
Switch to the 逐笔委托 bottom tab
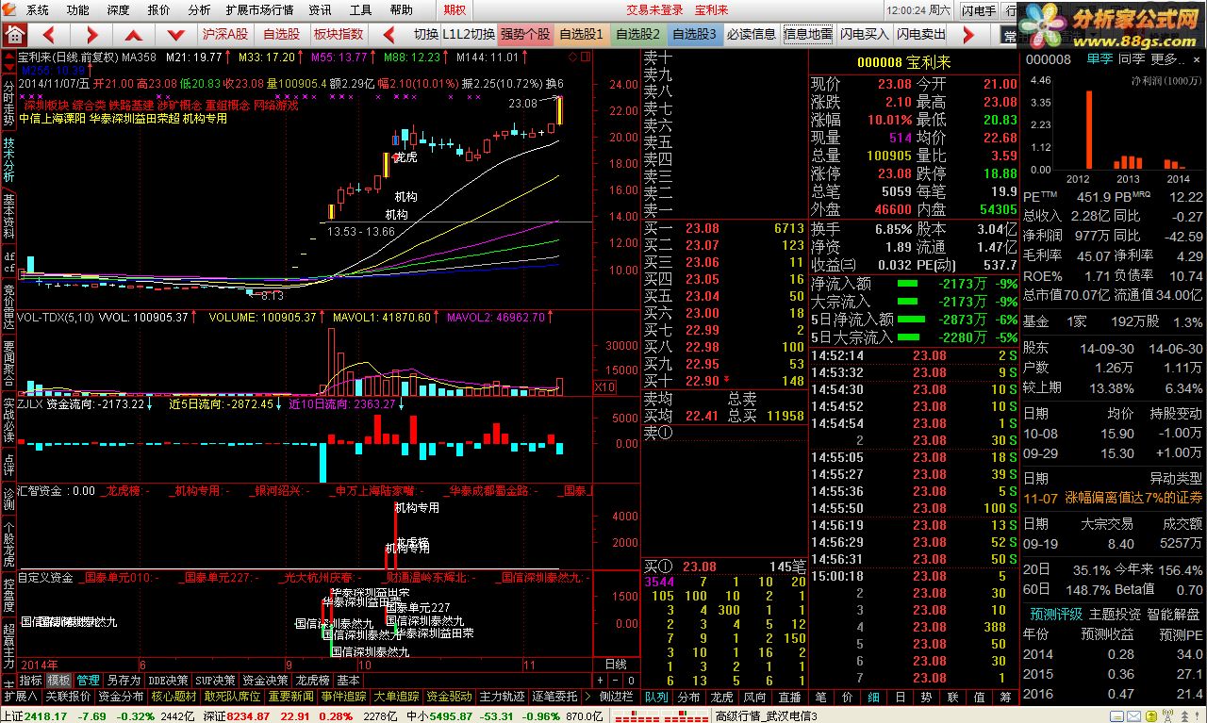pos(554,697)
